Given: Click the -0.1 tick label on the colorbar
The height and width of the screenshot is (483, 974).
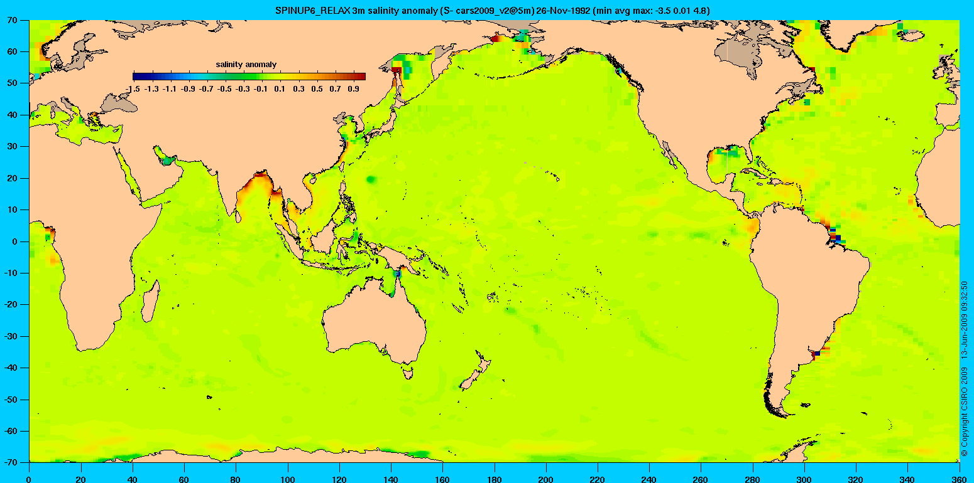Looking at the screenshot, I should pos(261,90).
